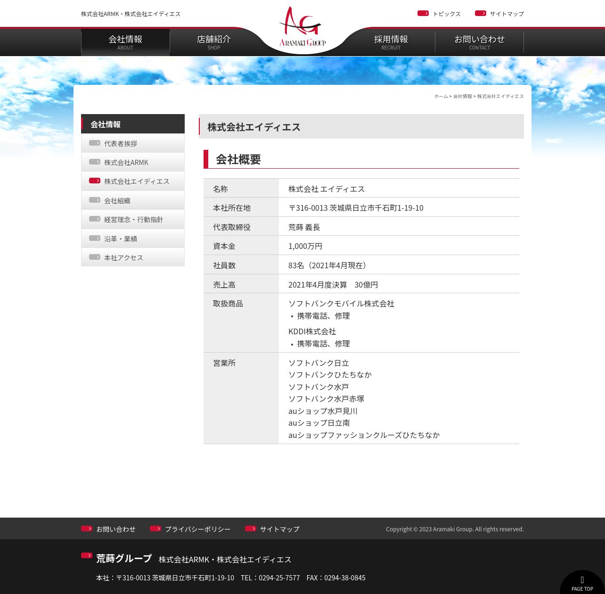Click 取扱商品 row label
605x594 pixels.
pos(228,303)
